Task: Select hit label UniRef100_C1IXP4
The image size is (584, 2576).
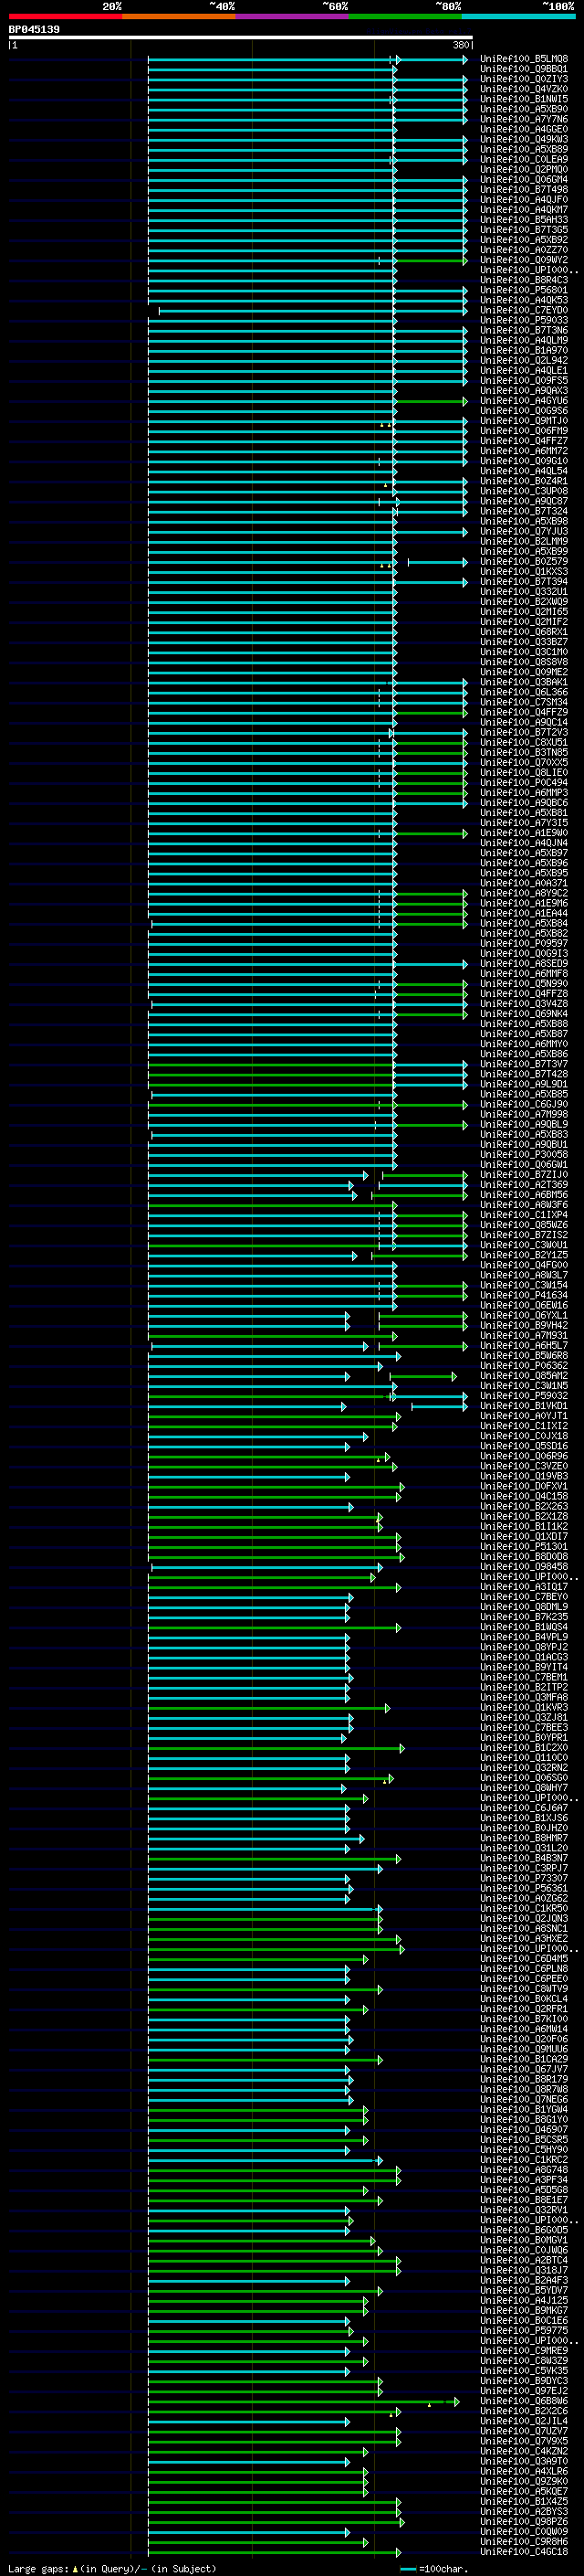Action: 524,1215
